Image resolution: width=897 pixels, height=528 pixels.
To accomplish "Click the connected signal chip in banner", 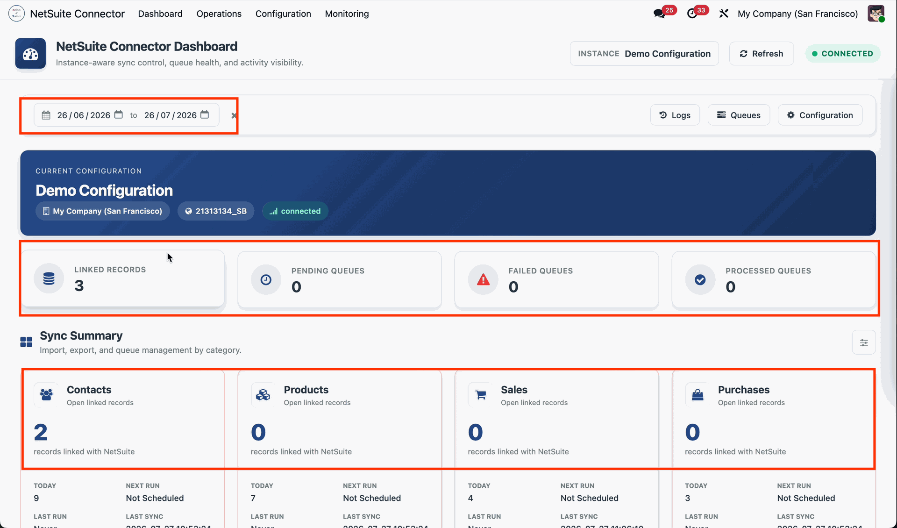I will tap(295, 211).
